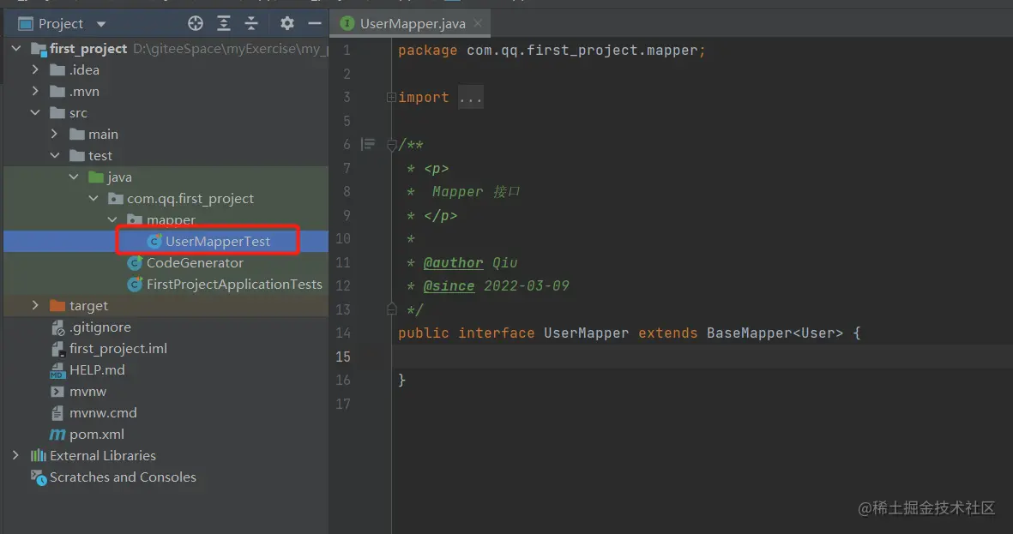This screenshot has height=534, width=1013.
Task: Expand the .mvn folder
Action: click(x=35, y=91)
